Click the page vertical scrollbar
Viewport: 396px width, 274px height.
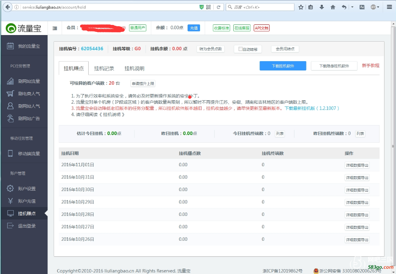click(x=393, y=146)
